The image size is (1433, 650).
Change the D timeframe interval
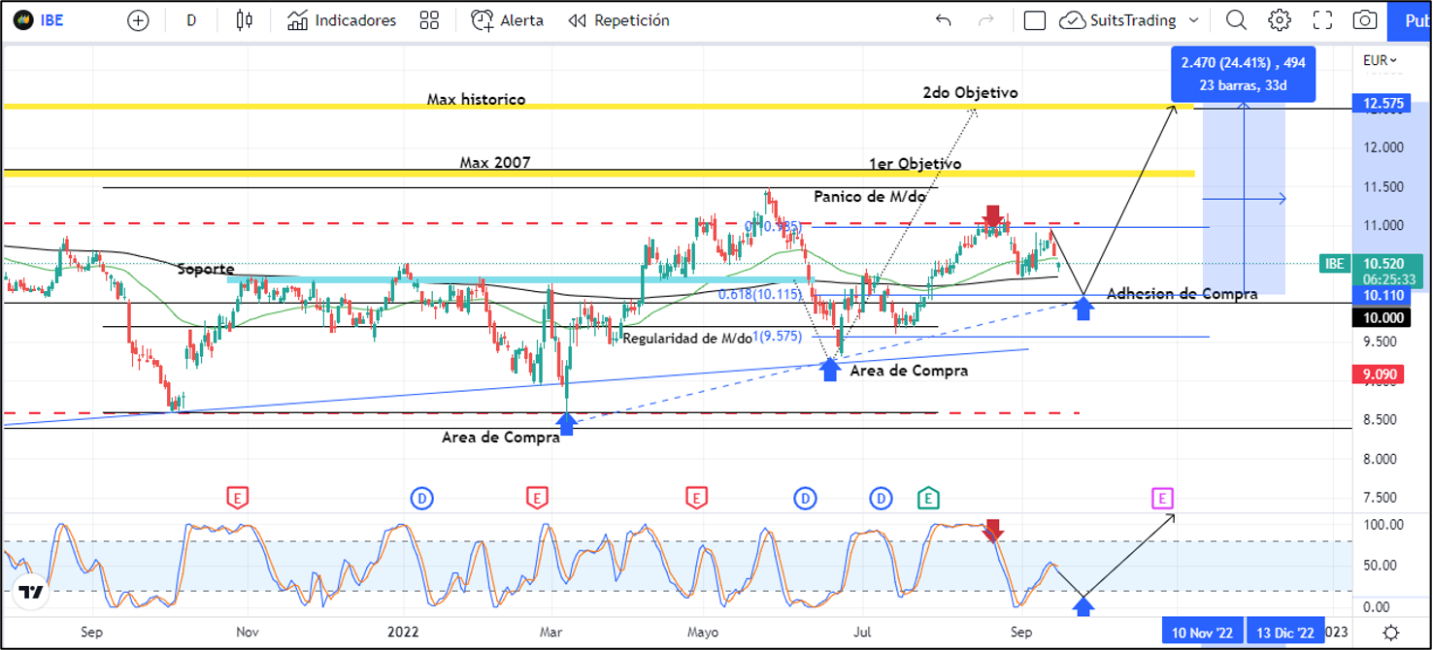tap(191, 20)
